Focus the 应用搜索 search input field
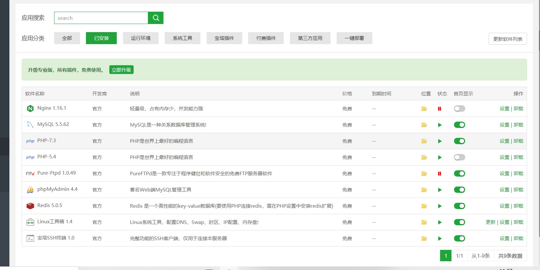Viewport: 540px width, 270px height. [101, 18]
